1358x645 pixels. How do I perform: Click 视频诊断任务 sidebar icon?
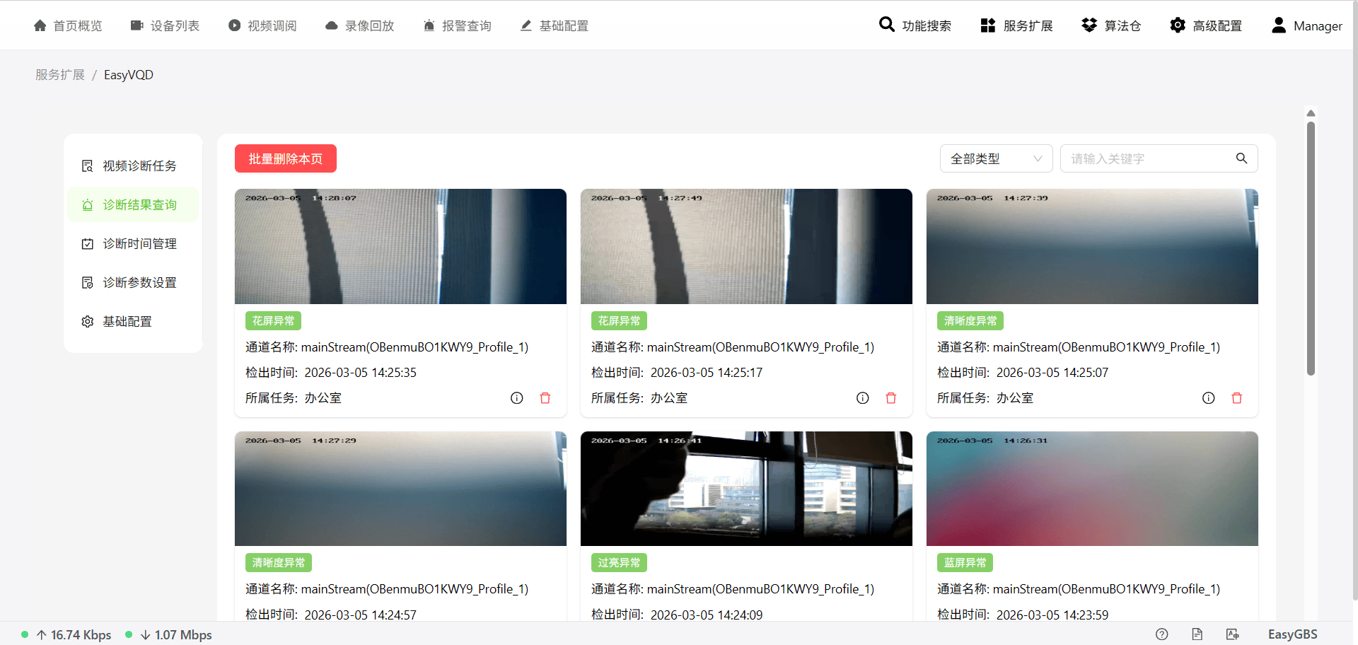(x=88, y=166)
